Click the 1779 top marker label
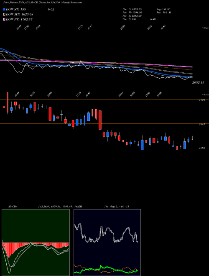Image resolution: width=209 pixels, height=276 pixels. [80, 28]
